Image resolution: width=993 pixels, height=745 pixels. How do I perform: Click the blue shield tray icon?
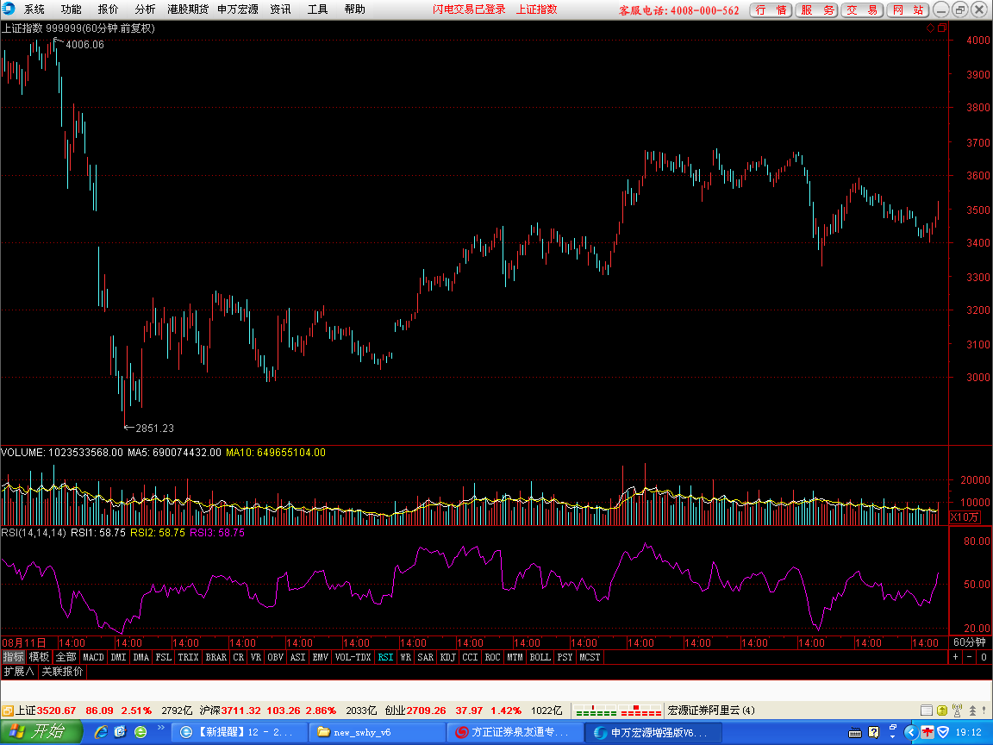click(943, 733)
